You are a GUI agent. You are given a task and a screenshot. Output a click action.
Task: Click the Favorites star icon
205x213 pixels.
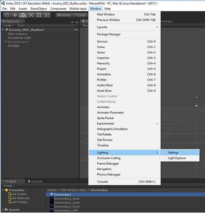click(x=6, y=190)
